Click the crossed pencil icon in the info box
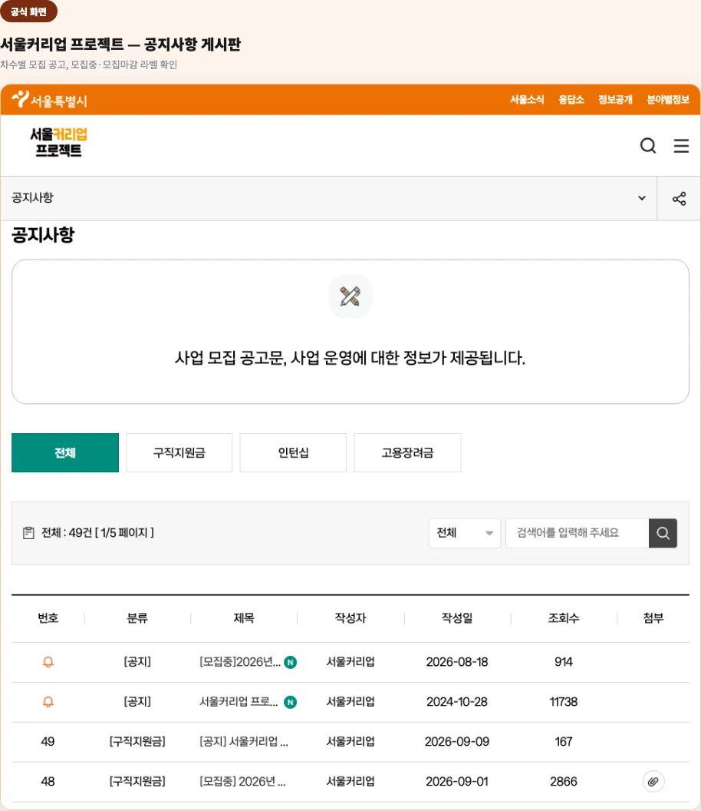This screenshot has height=811, width=701. [350, 296]
